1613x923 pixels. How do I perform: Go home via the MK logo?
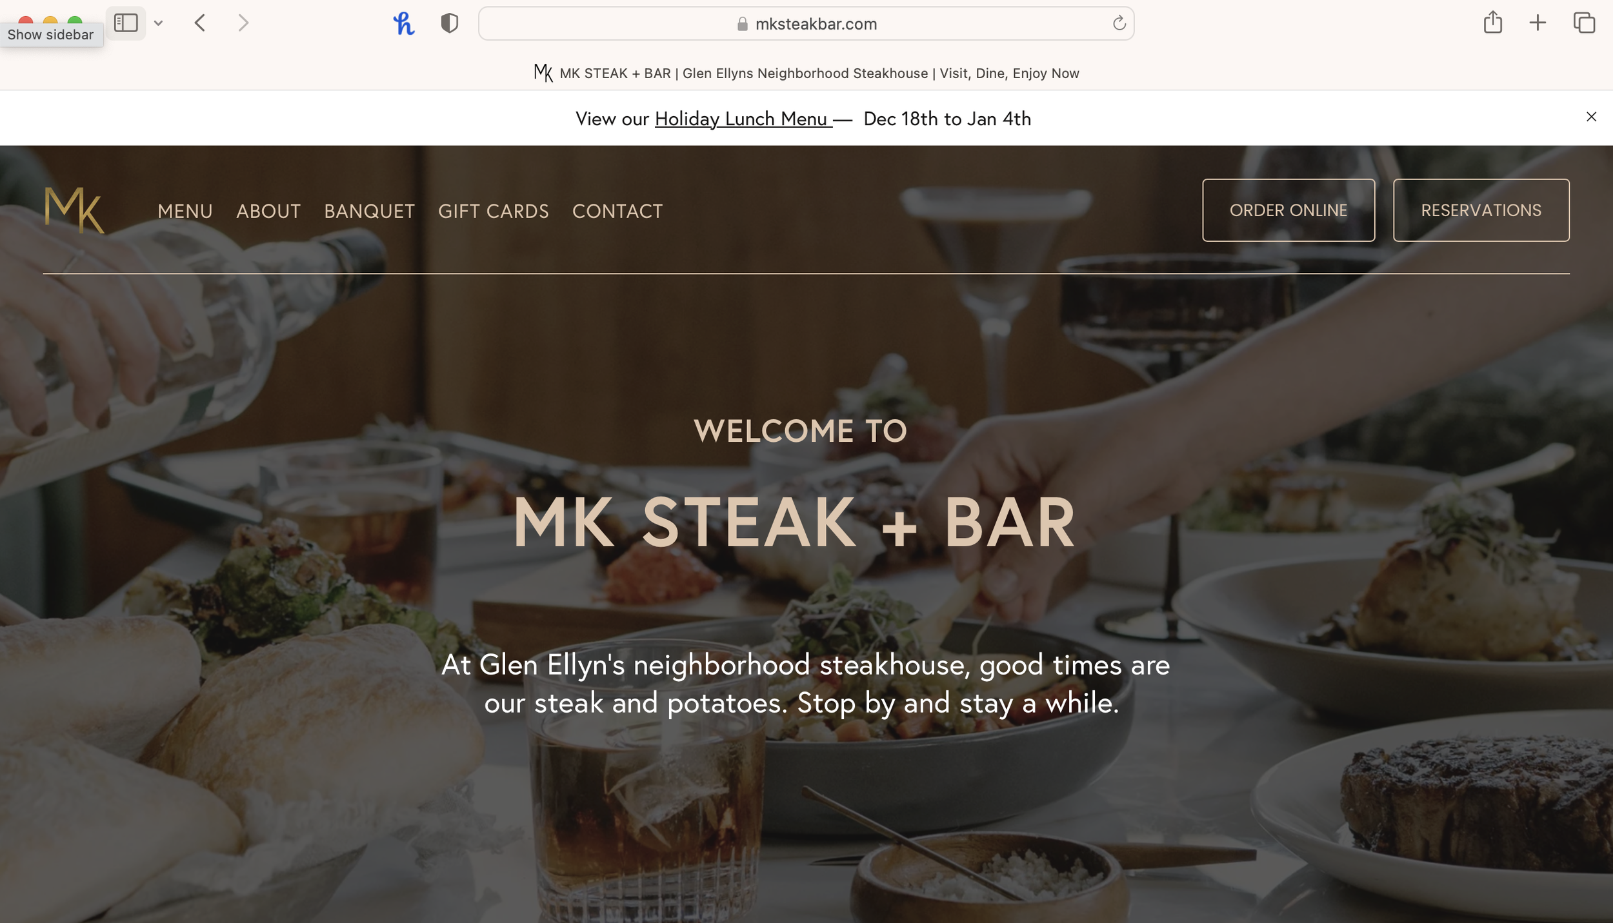74,210
